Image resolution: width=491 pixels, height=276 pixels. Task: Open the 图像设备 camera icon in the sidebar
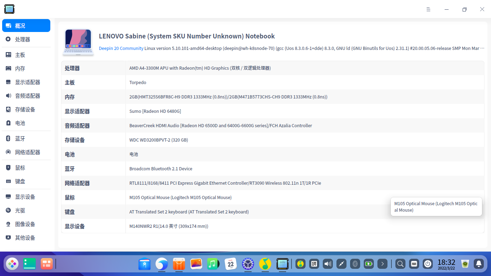[8, 224]
